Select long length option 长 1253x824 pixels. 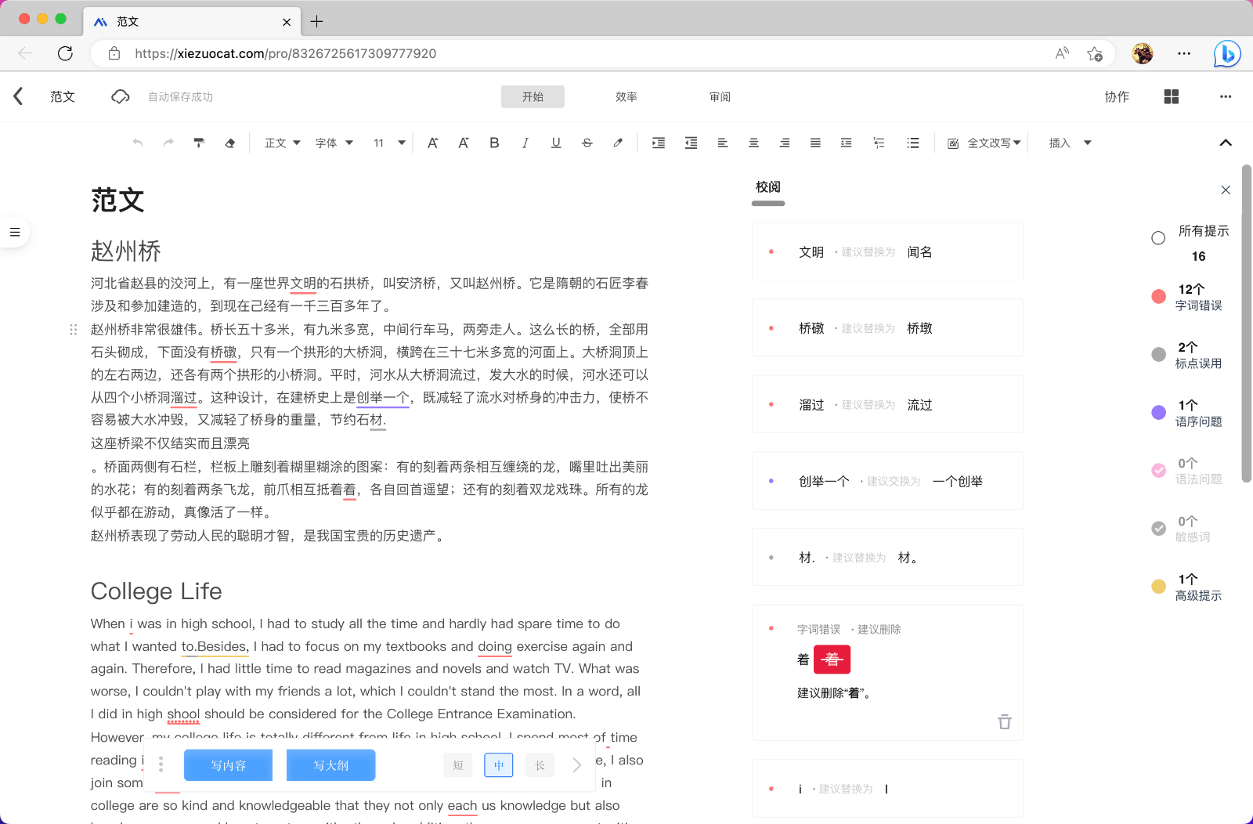[540, 765]
